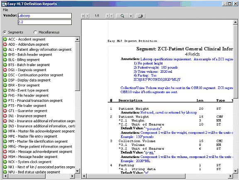The width and height of the screenshot is (239, 180).
Task: Select MSH - Message header segment
Action: [33, 157]
